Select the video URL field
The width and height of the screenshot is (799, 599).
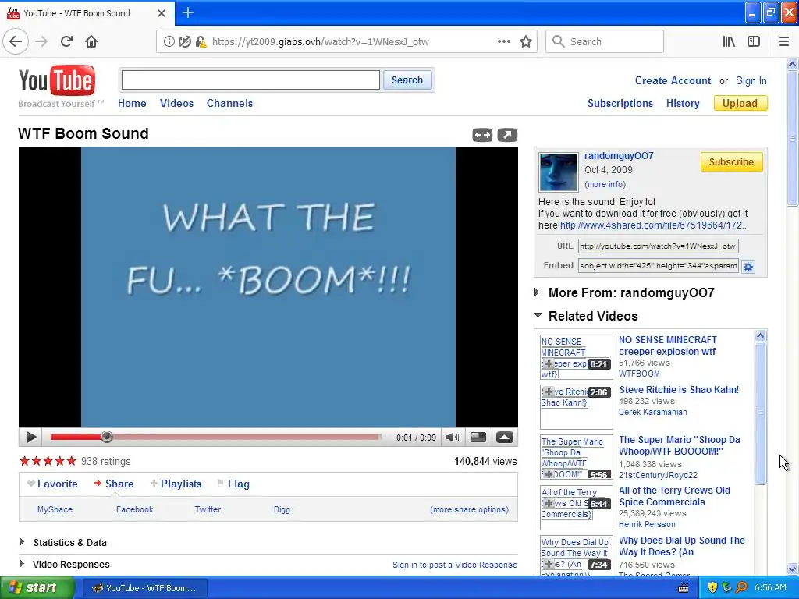[x=658, y=246]
